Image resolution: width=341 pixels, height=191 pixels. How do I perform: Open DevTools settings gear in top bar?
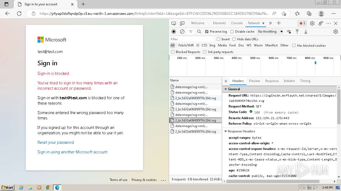point(312,23)
